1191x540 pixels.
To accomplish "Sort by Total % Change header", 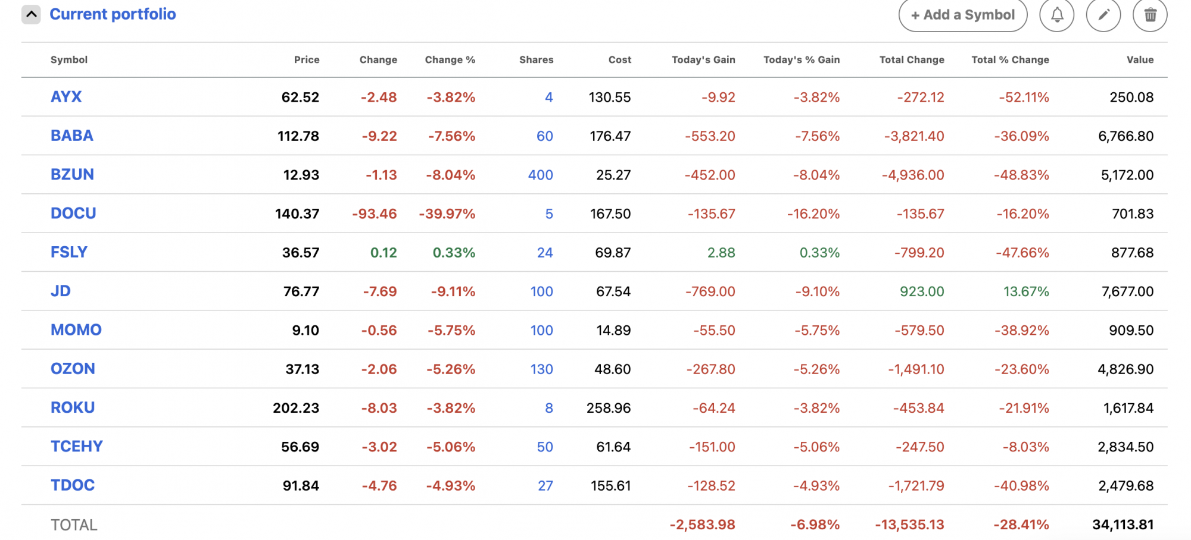I will (1010, 59).
